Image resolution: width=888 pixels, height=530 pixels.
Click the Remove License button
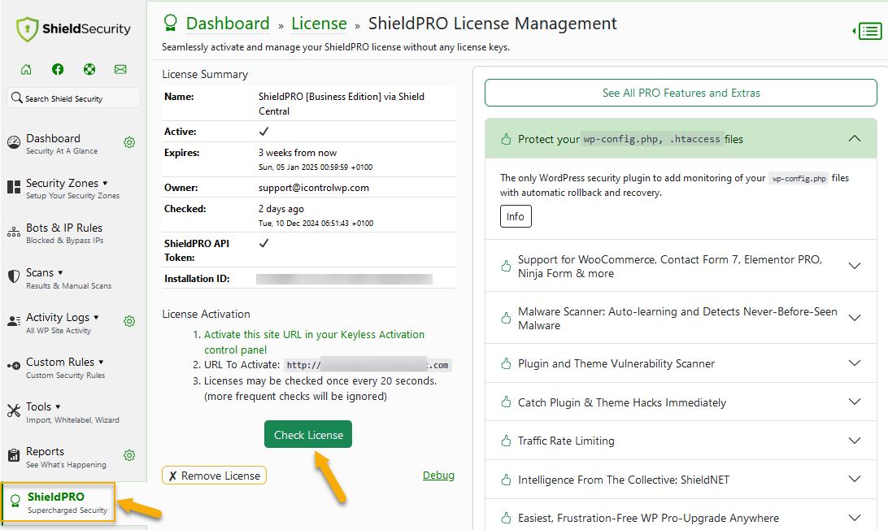[214, 476]
